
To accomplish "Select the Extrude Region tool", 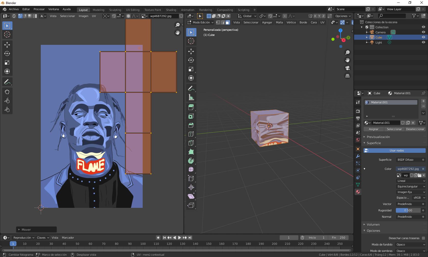I will [191, 107].
